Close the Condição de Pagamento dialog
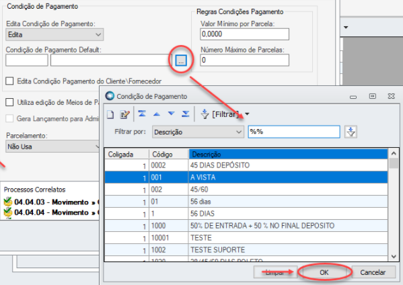The width and height of the screenshot is (403, 285). [391, 96]
